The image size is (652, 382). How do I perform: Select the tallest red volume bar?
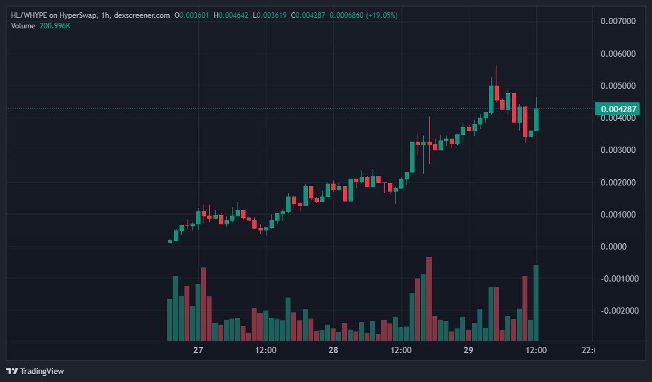[x=428, y=296]
